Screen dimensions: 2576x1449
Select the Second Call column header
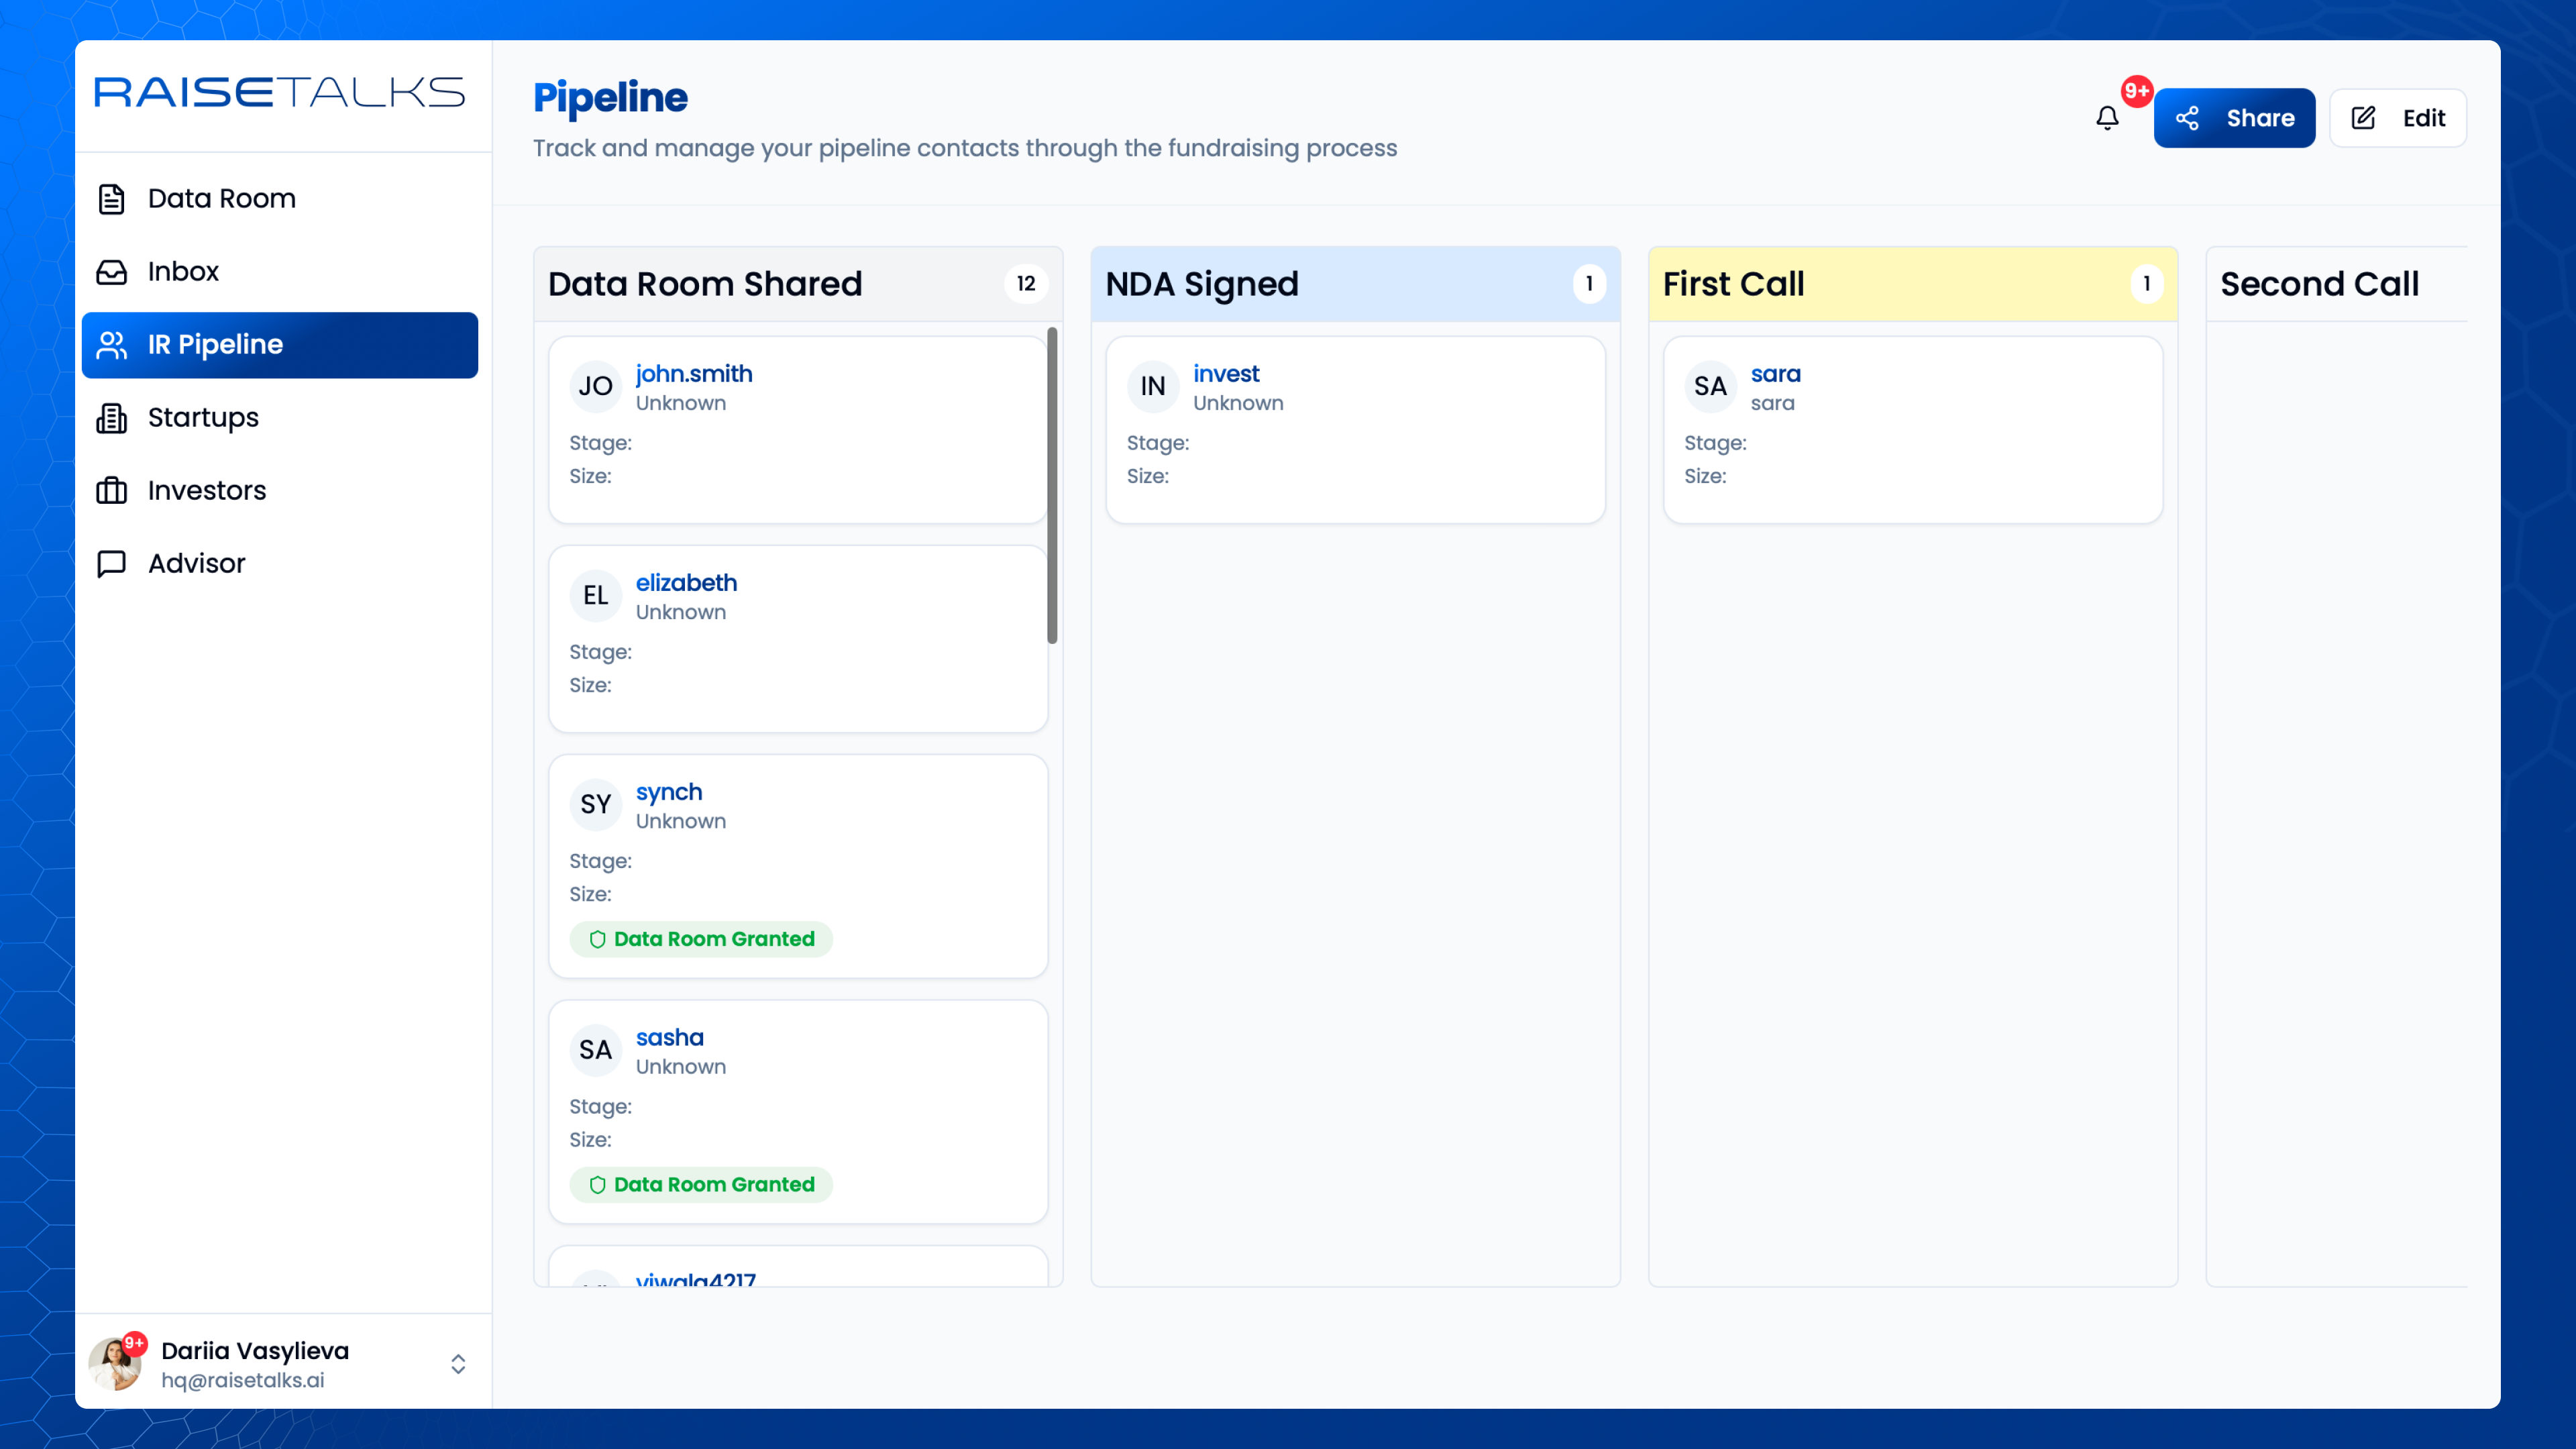click(x=2319, y=284)
